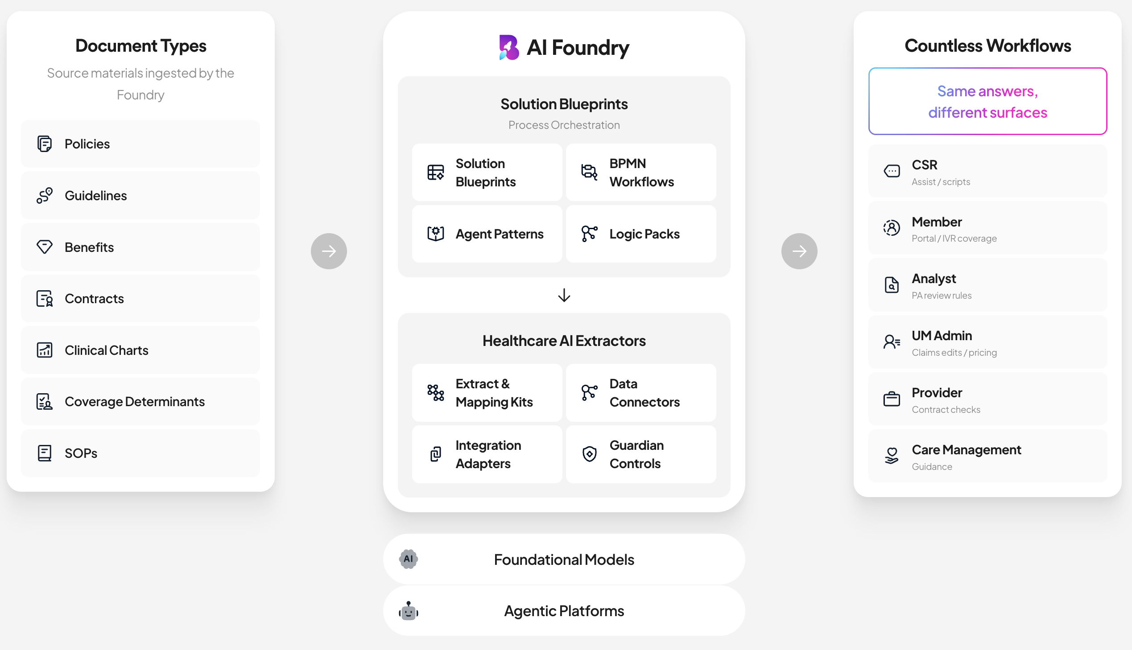Click the Data Connectors card text

tap(644, 393)
